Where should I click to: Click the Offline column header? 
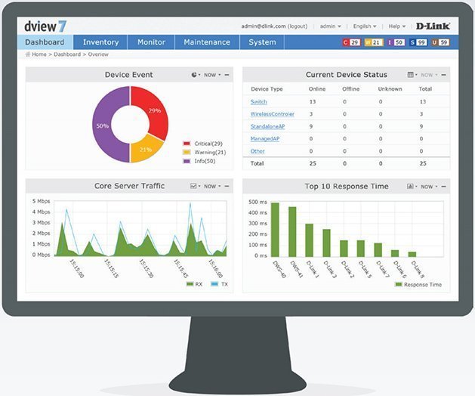(x=351, y=89)
